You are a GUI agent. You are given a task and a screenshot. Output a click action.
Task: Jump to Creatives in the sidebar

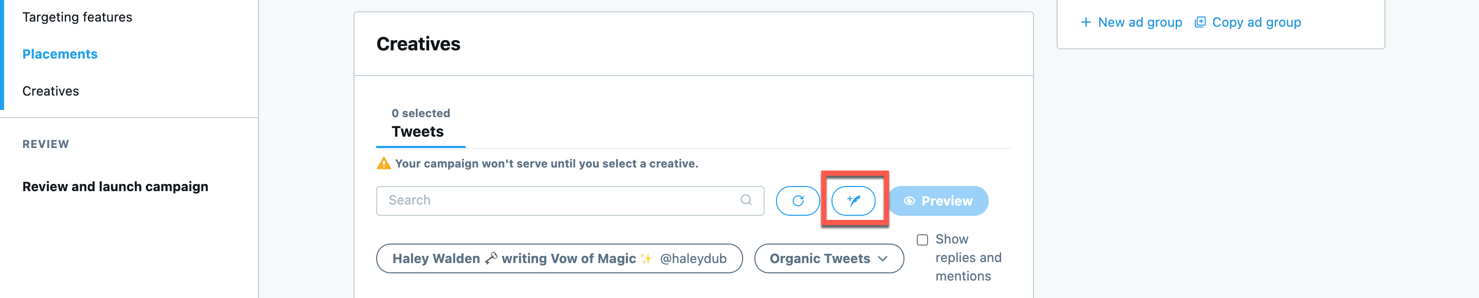(50, 91)
